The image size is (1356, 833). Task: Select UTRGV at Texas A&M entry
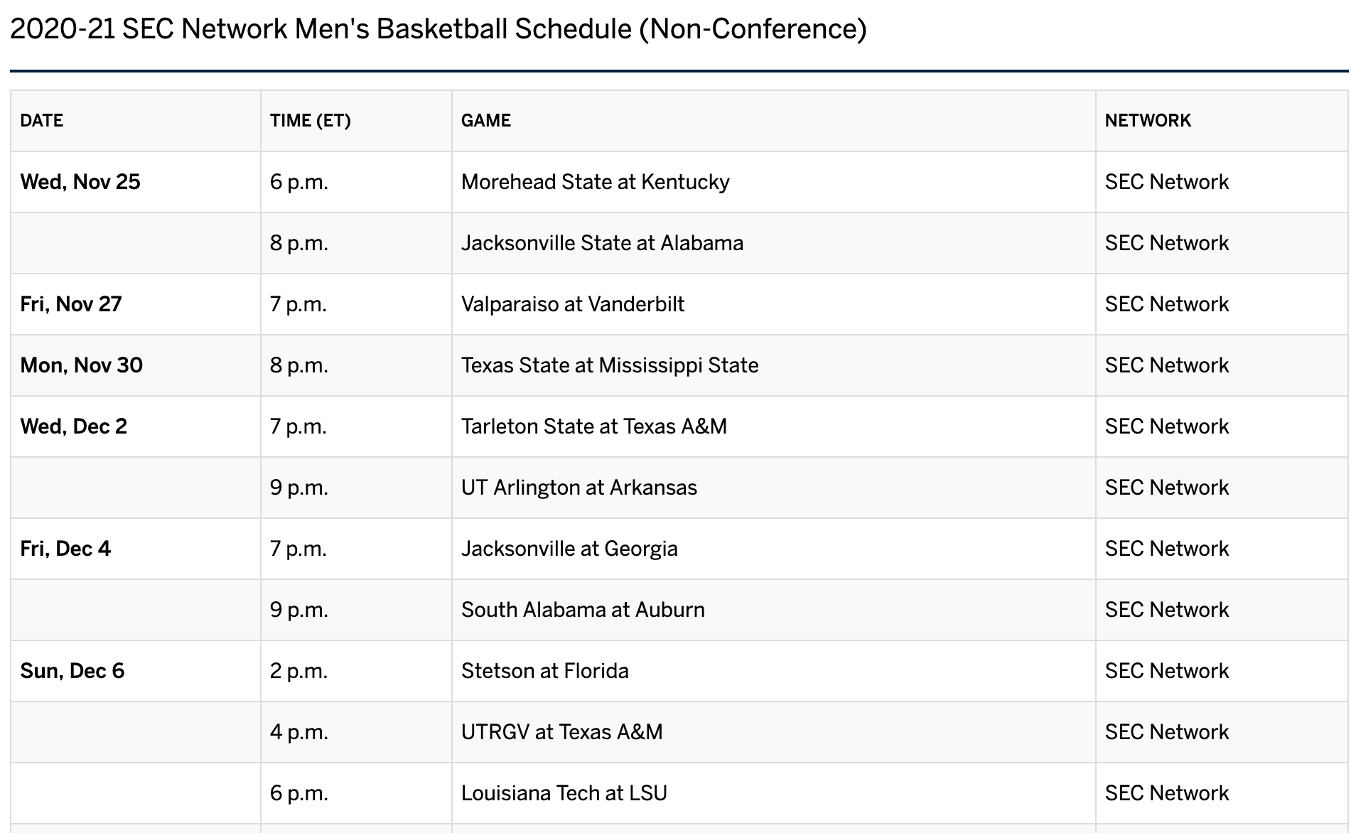tap(562, 732)
